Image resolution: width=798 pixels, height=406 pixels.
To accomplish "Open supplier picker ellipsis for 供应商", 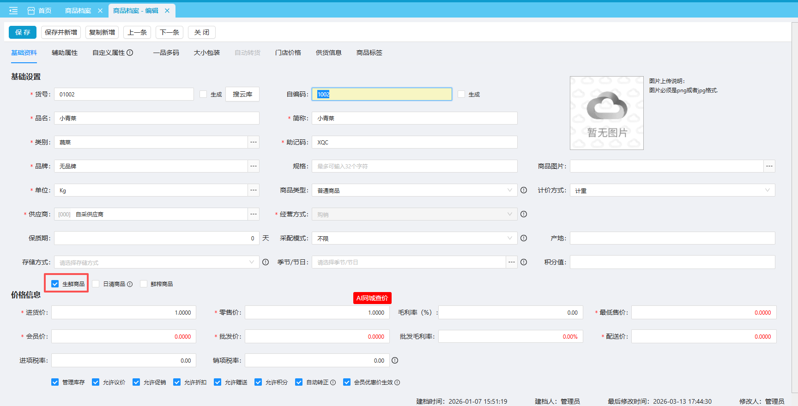I will click(x=254, y=214).
